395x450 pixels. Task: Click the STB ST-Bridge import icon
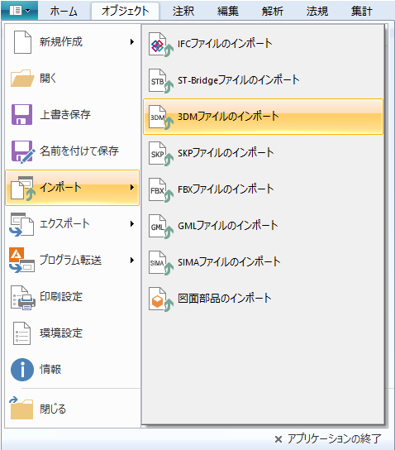pos(161,81)
